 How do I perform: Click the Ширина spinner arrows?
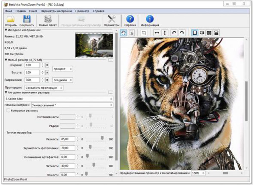42,65
